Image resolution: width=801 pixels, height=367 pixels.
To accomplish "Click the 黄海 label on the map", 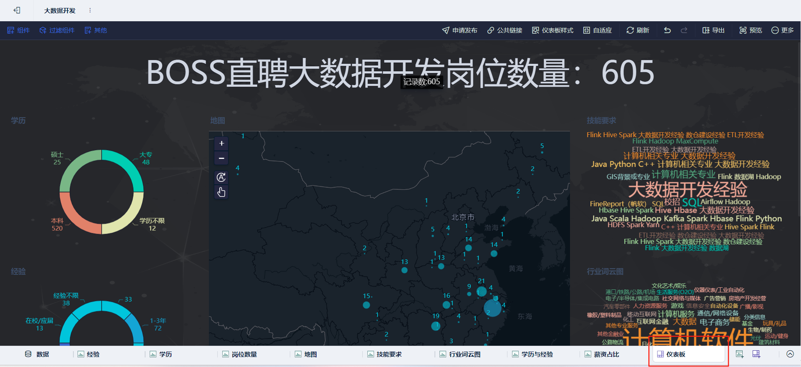I will [516, 269].
